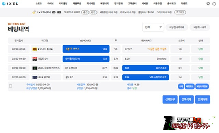Click the 330,000 원 bet amount
Image resolution: width=219 pixels, height=133 pixels.
(92, 85)
